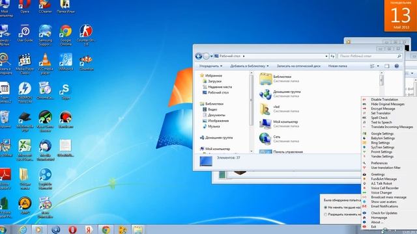The height and width of the screenshot is (234, 417).
Task: Open 'Недавние места' in the sidebar
Action: tap(220, 86)
